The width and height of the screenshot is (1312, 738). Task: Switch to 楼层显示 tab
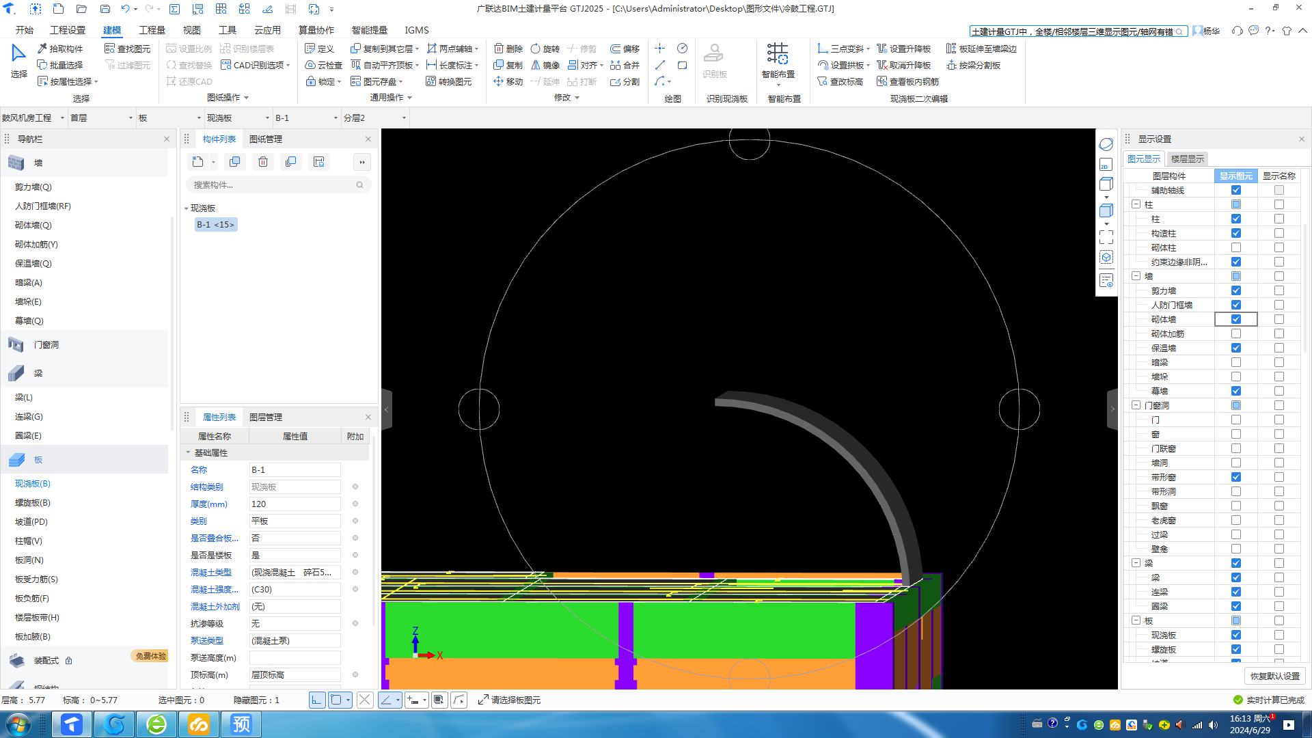[x=1188, y=159]
